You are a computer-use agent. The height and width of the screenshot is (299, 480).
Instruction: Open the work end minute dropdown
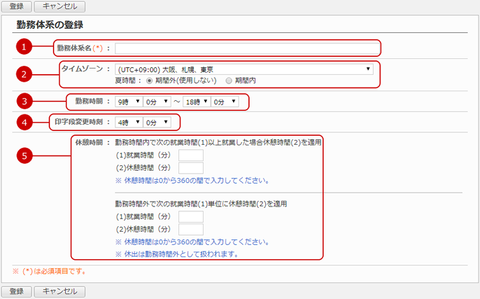tap(224, 101)
